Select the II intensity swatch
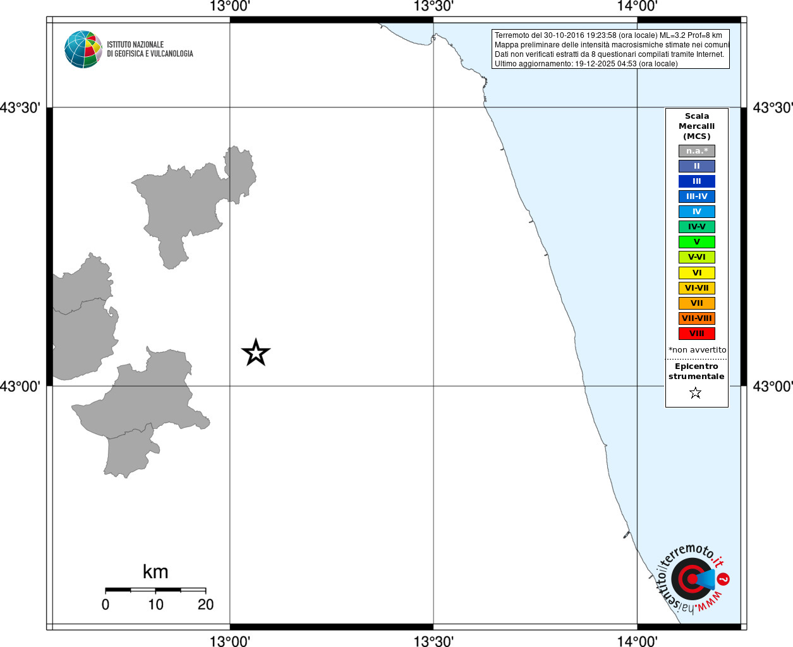 pos(697,166)
